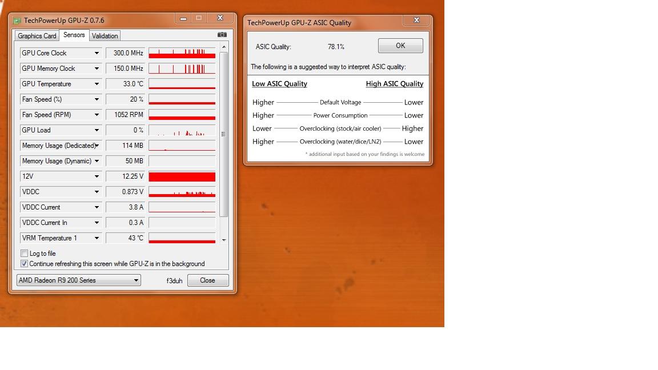Click the GPU-Z chip icon in title bar
The image size is (658, 370).
click(x=17, y=21)
